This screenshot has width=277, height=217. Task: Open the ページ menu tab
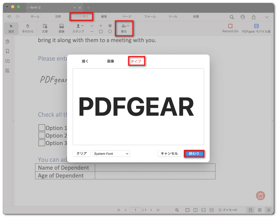pos(127,16)
